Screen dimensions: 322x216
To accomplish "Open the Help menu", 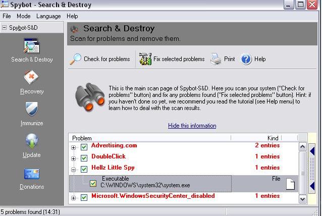I will [72, 16].
